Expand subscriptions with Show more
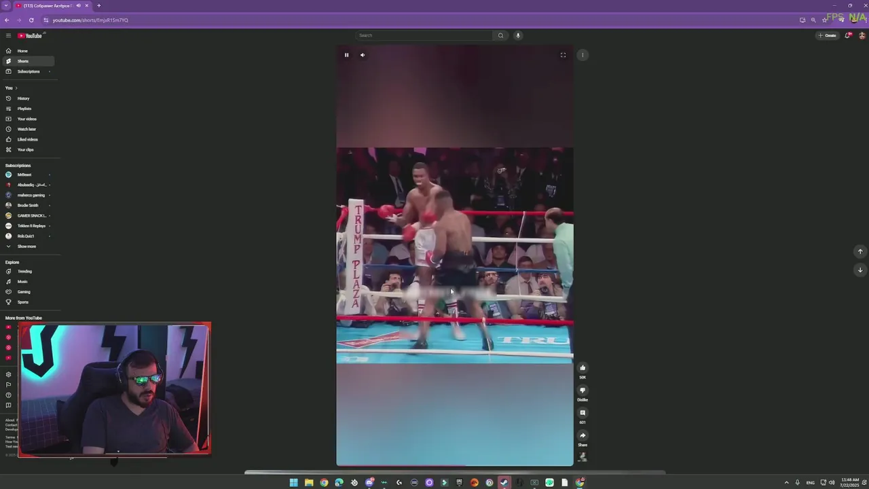The height and width of the screenshot is (489, 869). pos(27,247)
